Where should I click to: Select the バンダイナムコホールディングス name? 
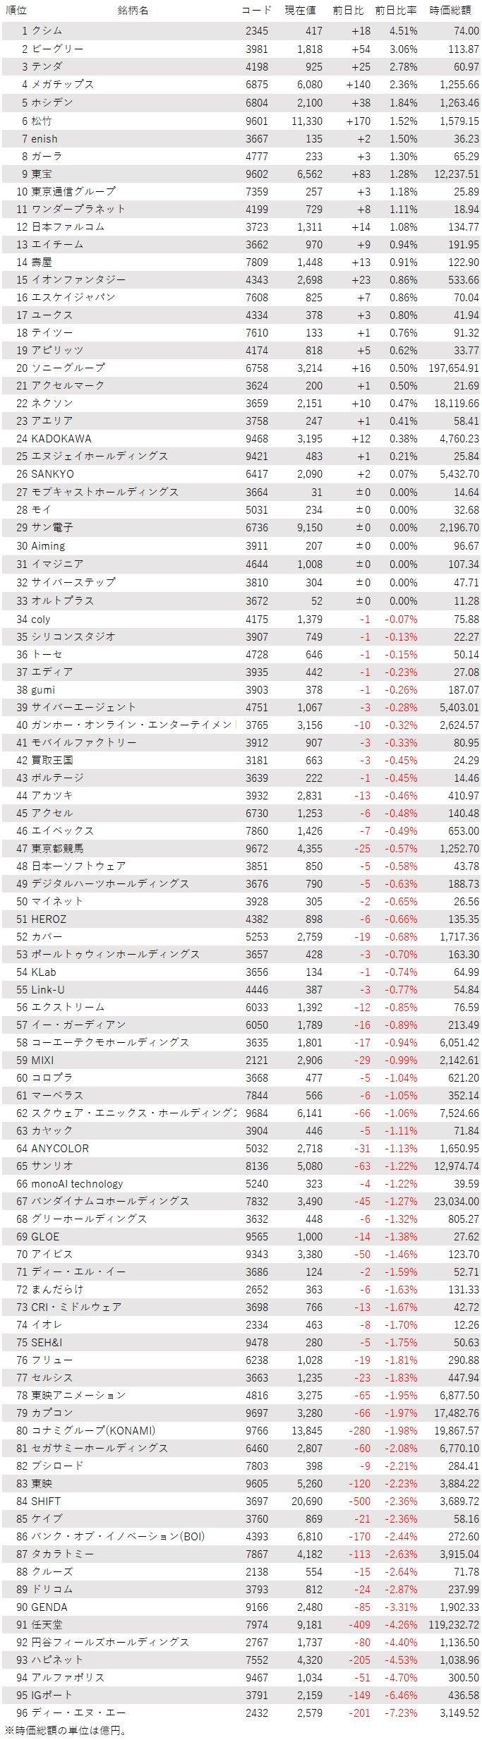coord(110,1201)
